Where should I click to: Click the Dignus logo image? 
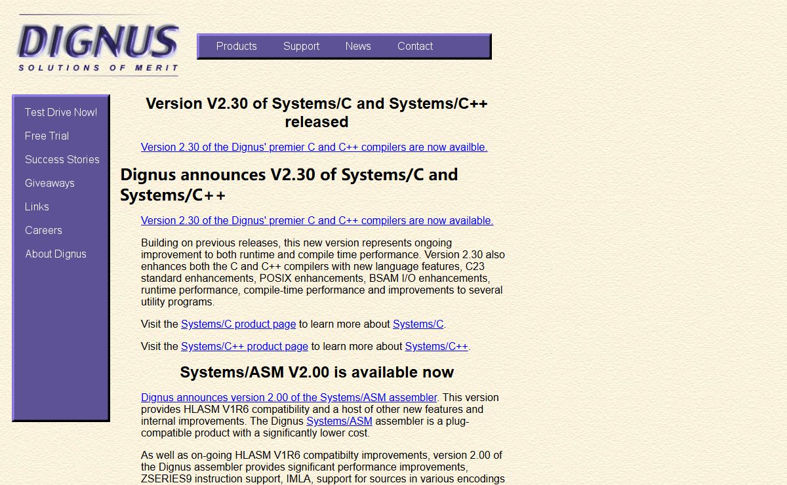click(98, 46)
